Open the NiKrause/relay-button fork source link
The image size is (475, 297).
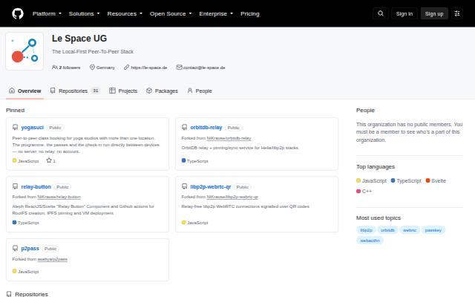click(59, 197)
